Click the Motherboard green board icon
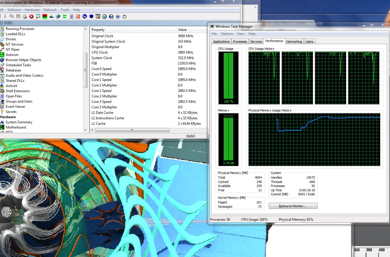 click(x=2, y=127)
